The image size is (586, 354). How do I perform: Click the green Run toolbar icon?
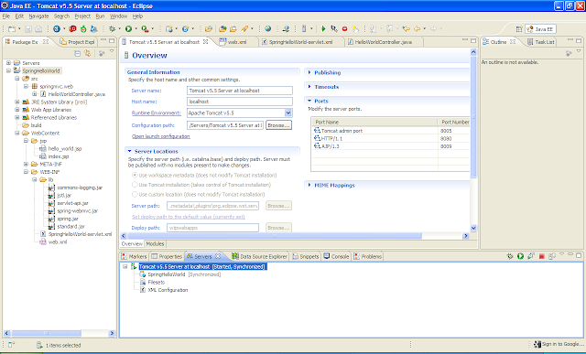pos(128,28)
